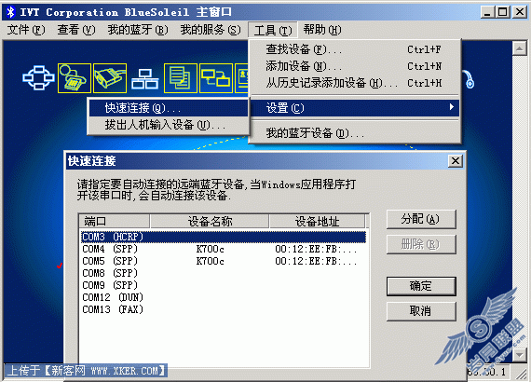Select the COM4 (SPP) K700c row
Screen dimensions: 531x382
coord(224,249)
